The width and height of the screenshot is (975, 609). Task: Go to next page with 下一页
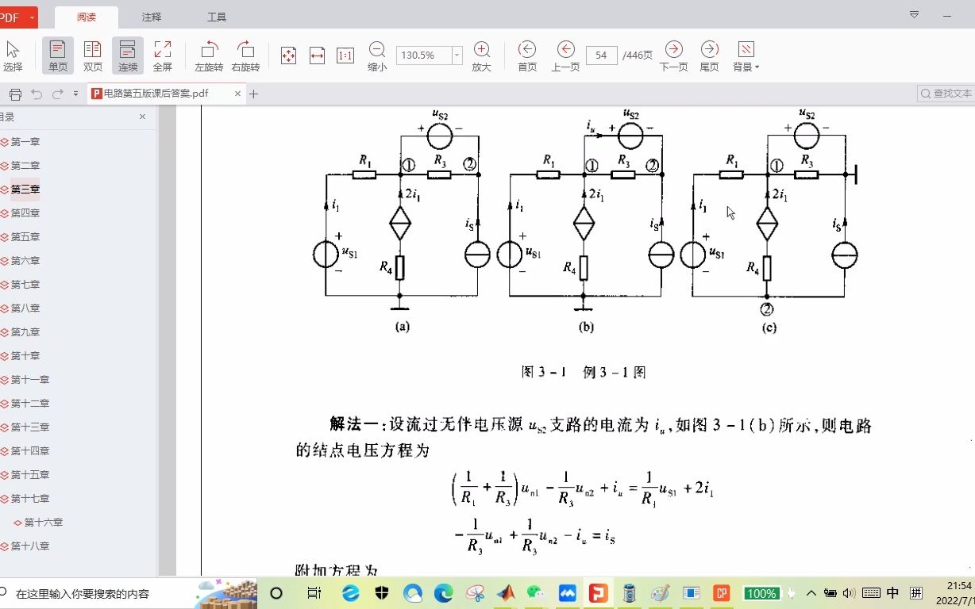673,55
